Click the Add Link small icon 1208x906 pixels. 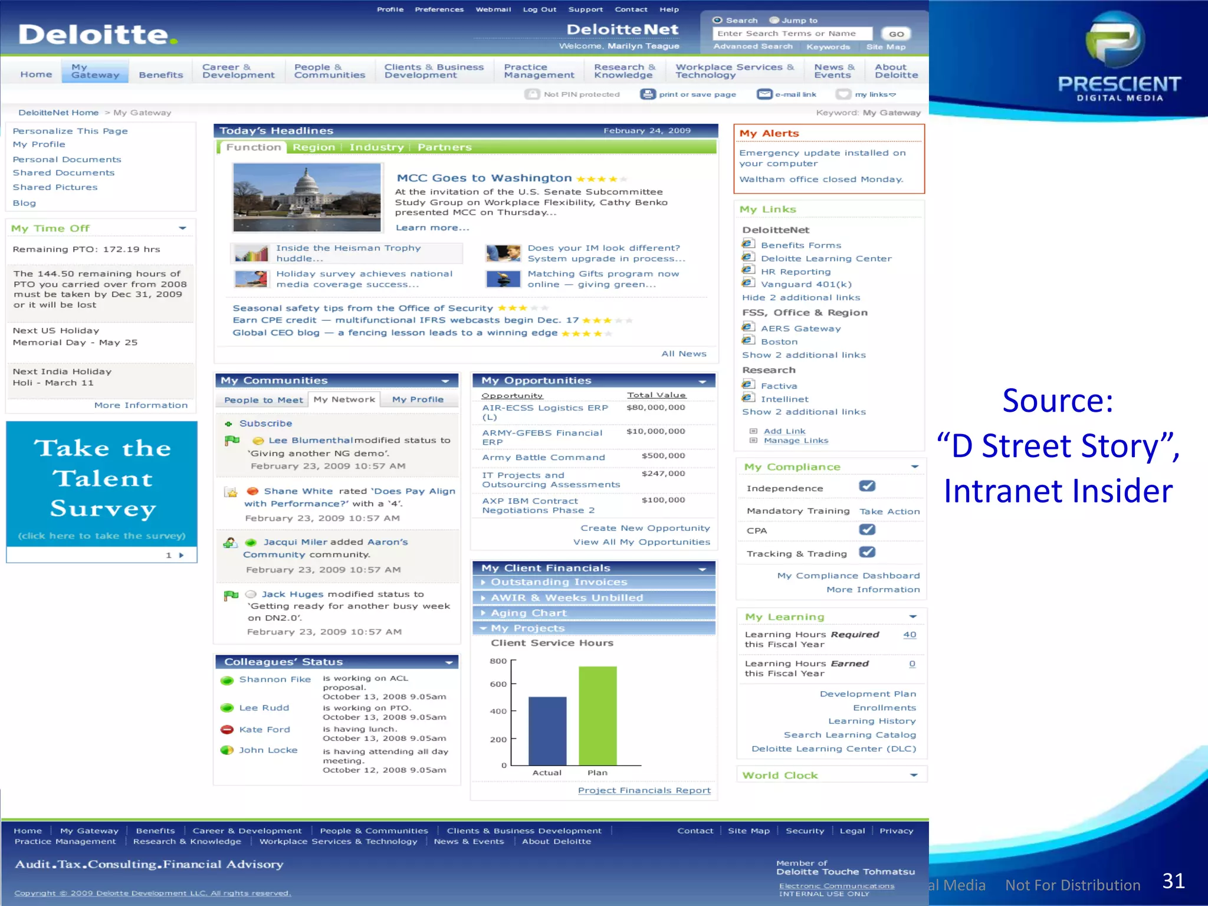(753, 431)
